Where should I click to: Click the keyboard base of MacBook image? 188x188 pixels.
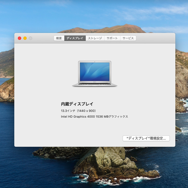95,84
